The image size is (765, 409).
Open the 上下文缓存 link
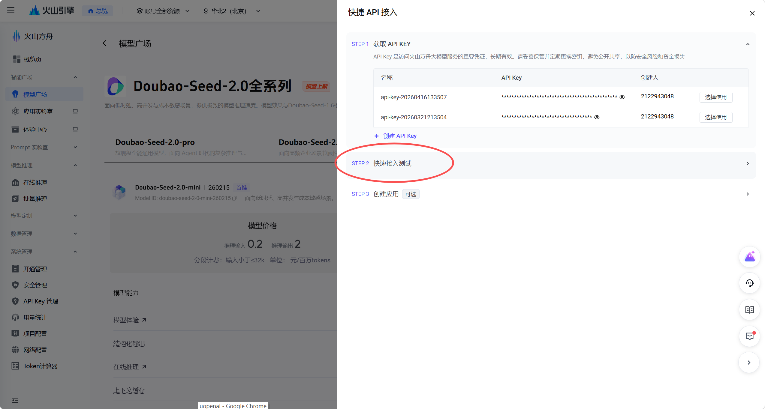(x=129, y=390)
